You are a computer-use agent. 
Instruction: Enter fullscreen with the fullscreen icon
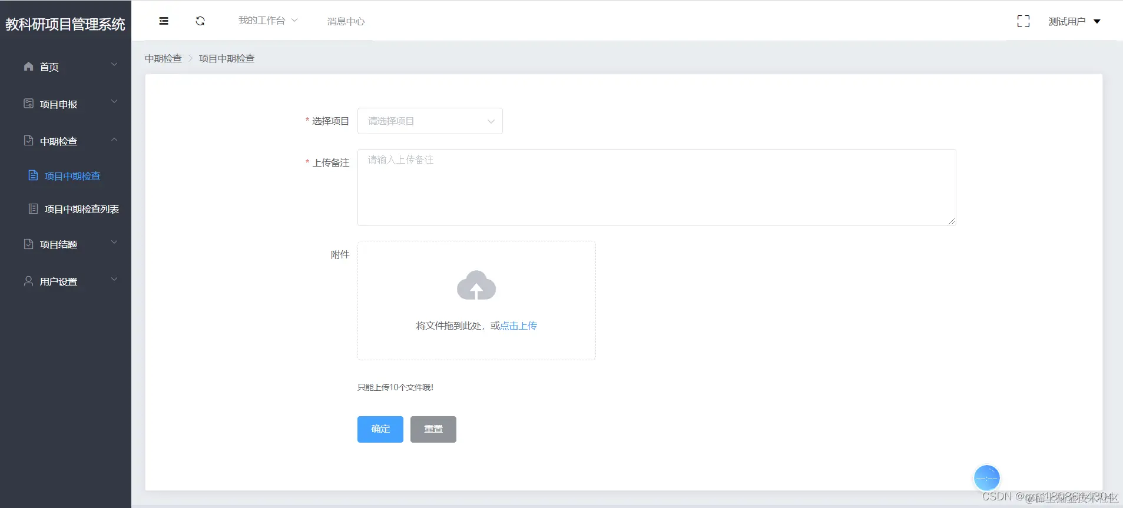click(1023, 21)
